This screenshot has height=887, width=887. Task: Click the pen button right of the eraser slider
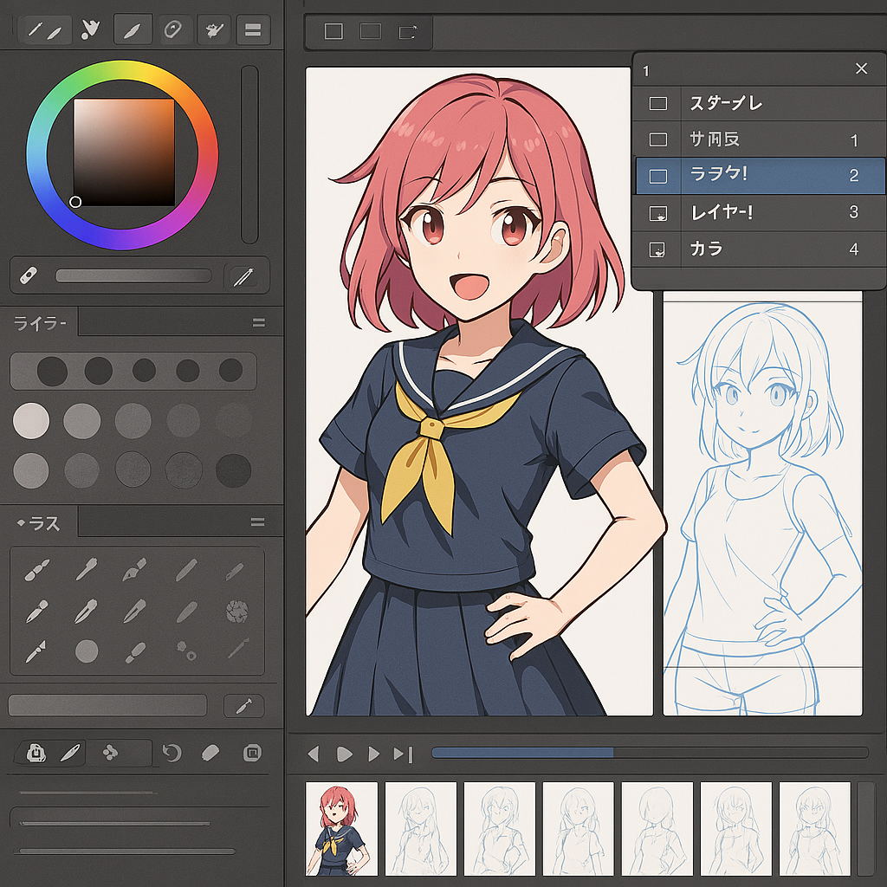pyautogui.click(x=243, y=276)
